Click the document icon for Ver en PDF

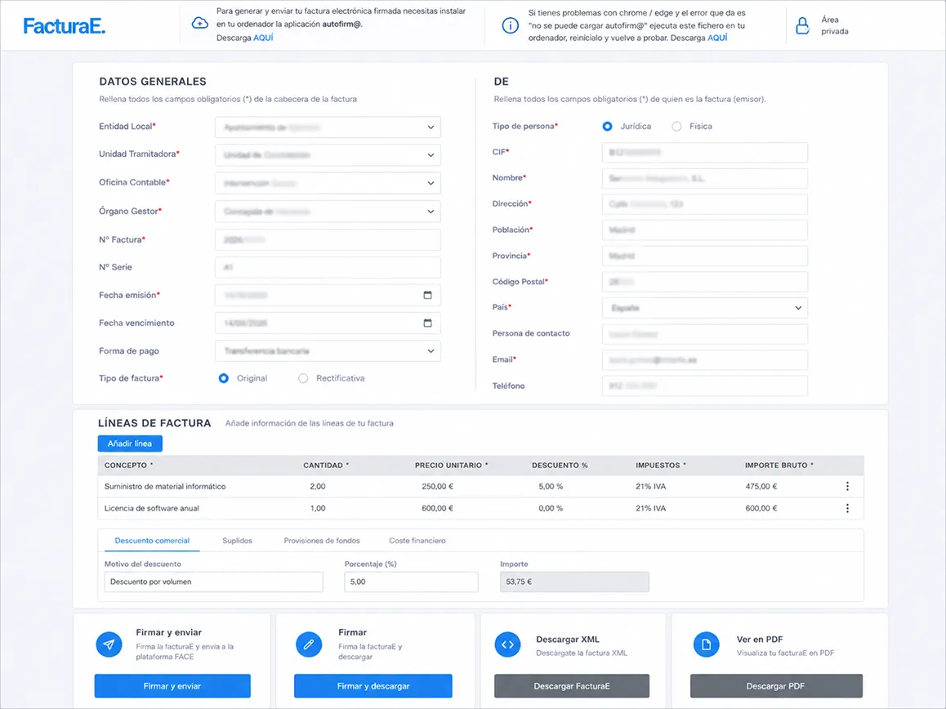706,644
